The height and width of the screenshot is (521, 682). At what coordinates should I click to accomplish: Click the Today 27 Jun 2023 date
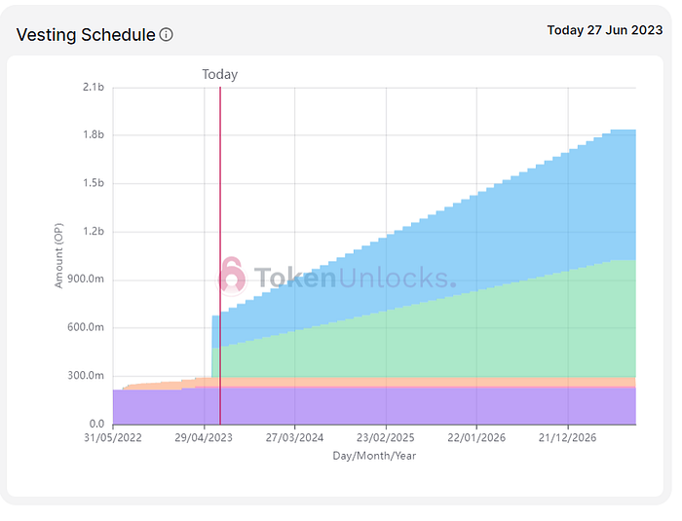604,30
